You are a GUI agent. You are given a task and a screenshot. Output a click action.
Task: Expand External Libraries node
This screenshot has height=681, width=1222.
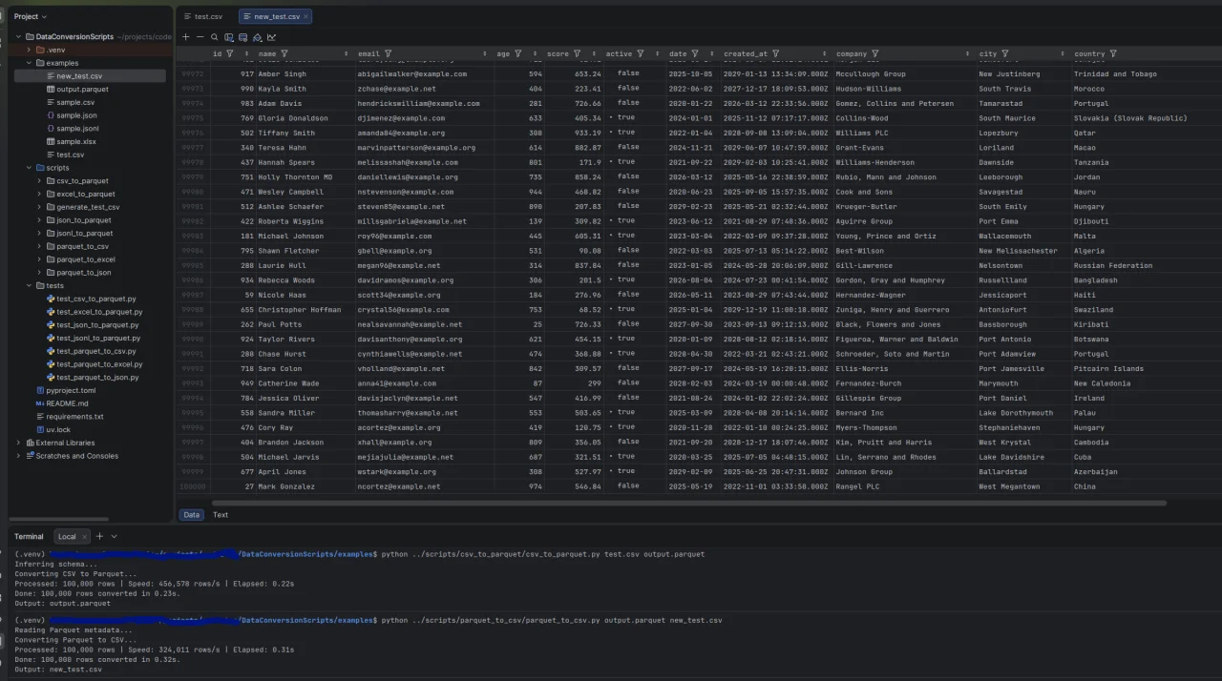18,443
